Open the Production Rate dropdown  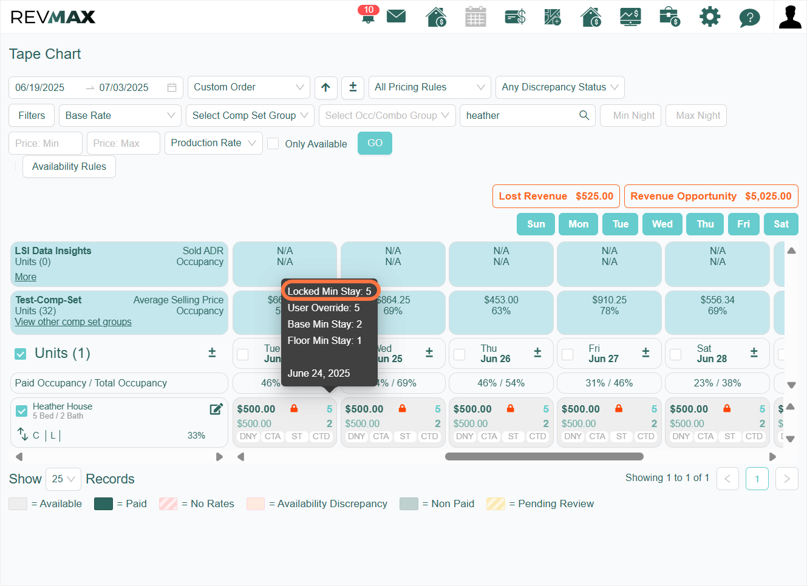pos(214,143)
